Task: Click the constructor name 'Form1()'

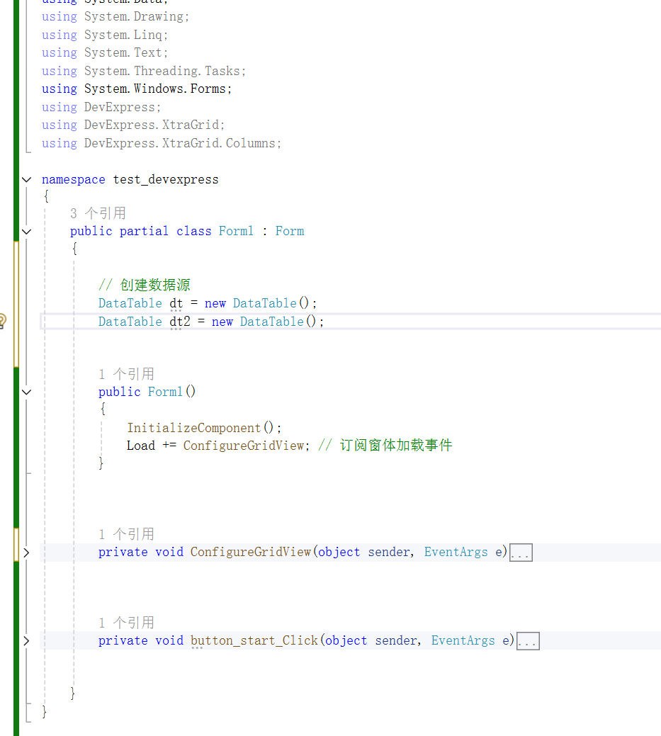Action: [172, 392]
